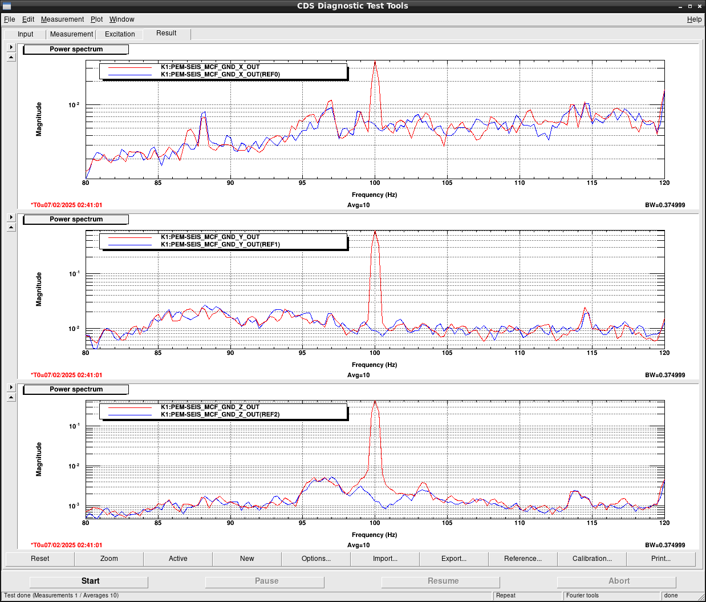Open the Measurement menu

point(62,19)
